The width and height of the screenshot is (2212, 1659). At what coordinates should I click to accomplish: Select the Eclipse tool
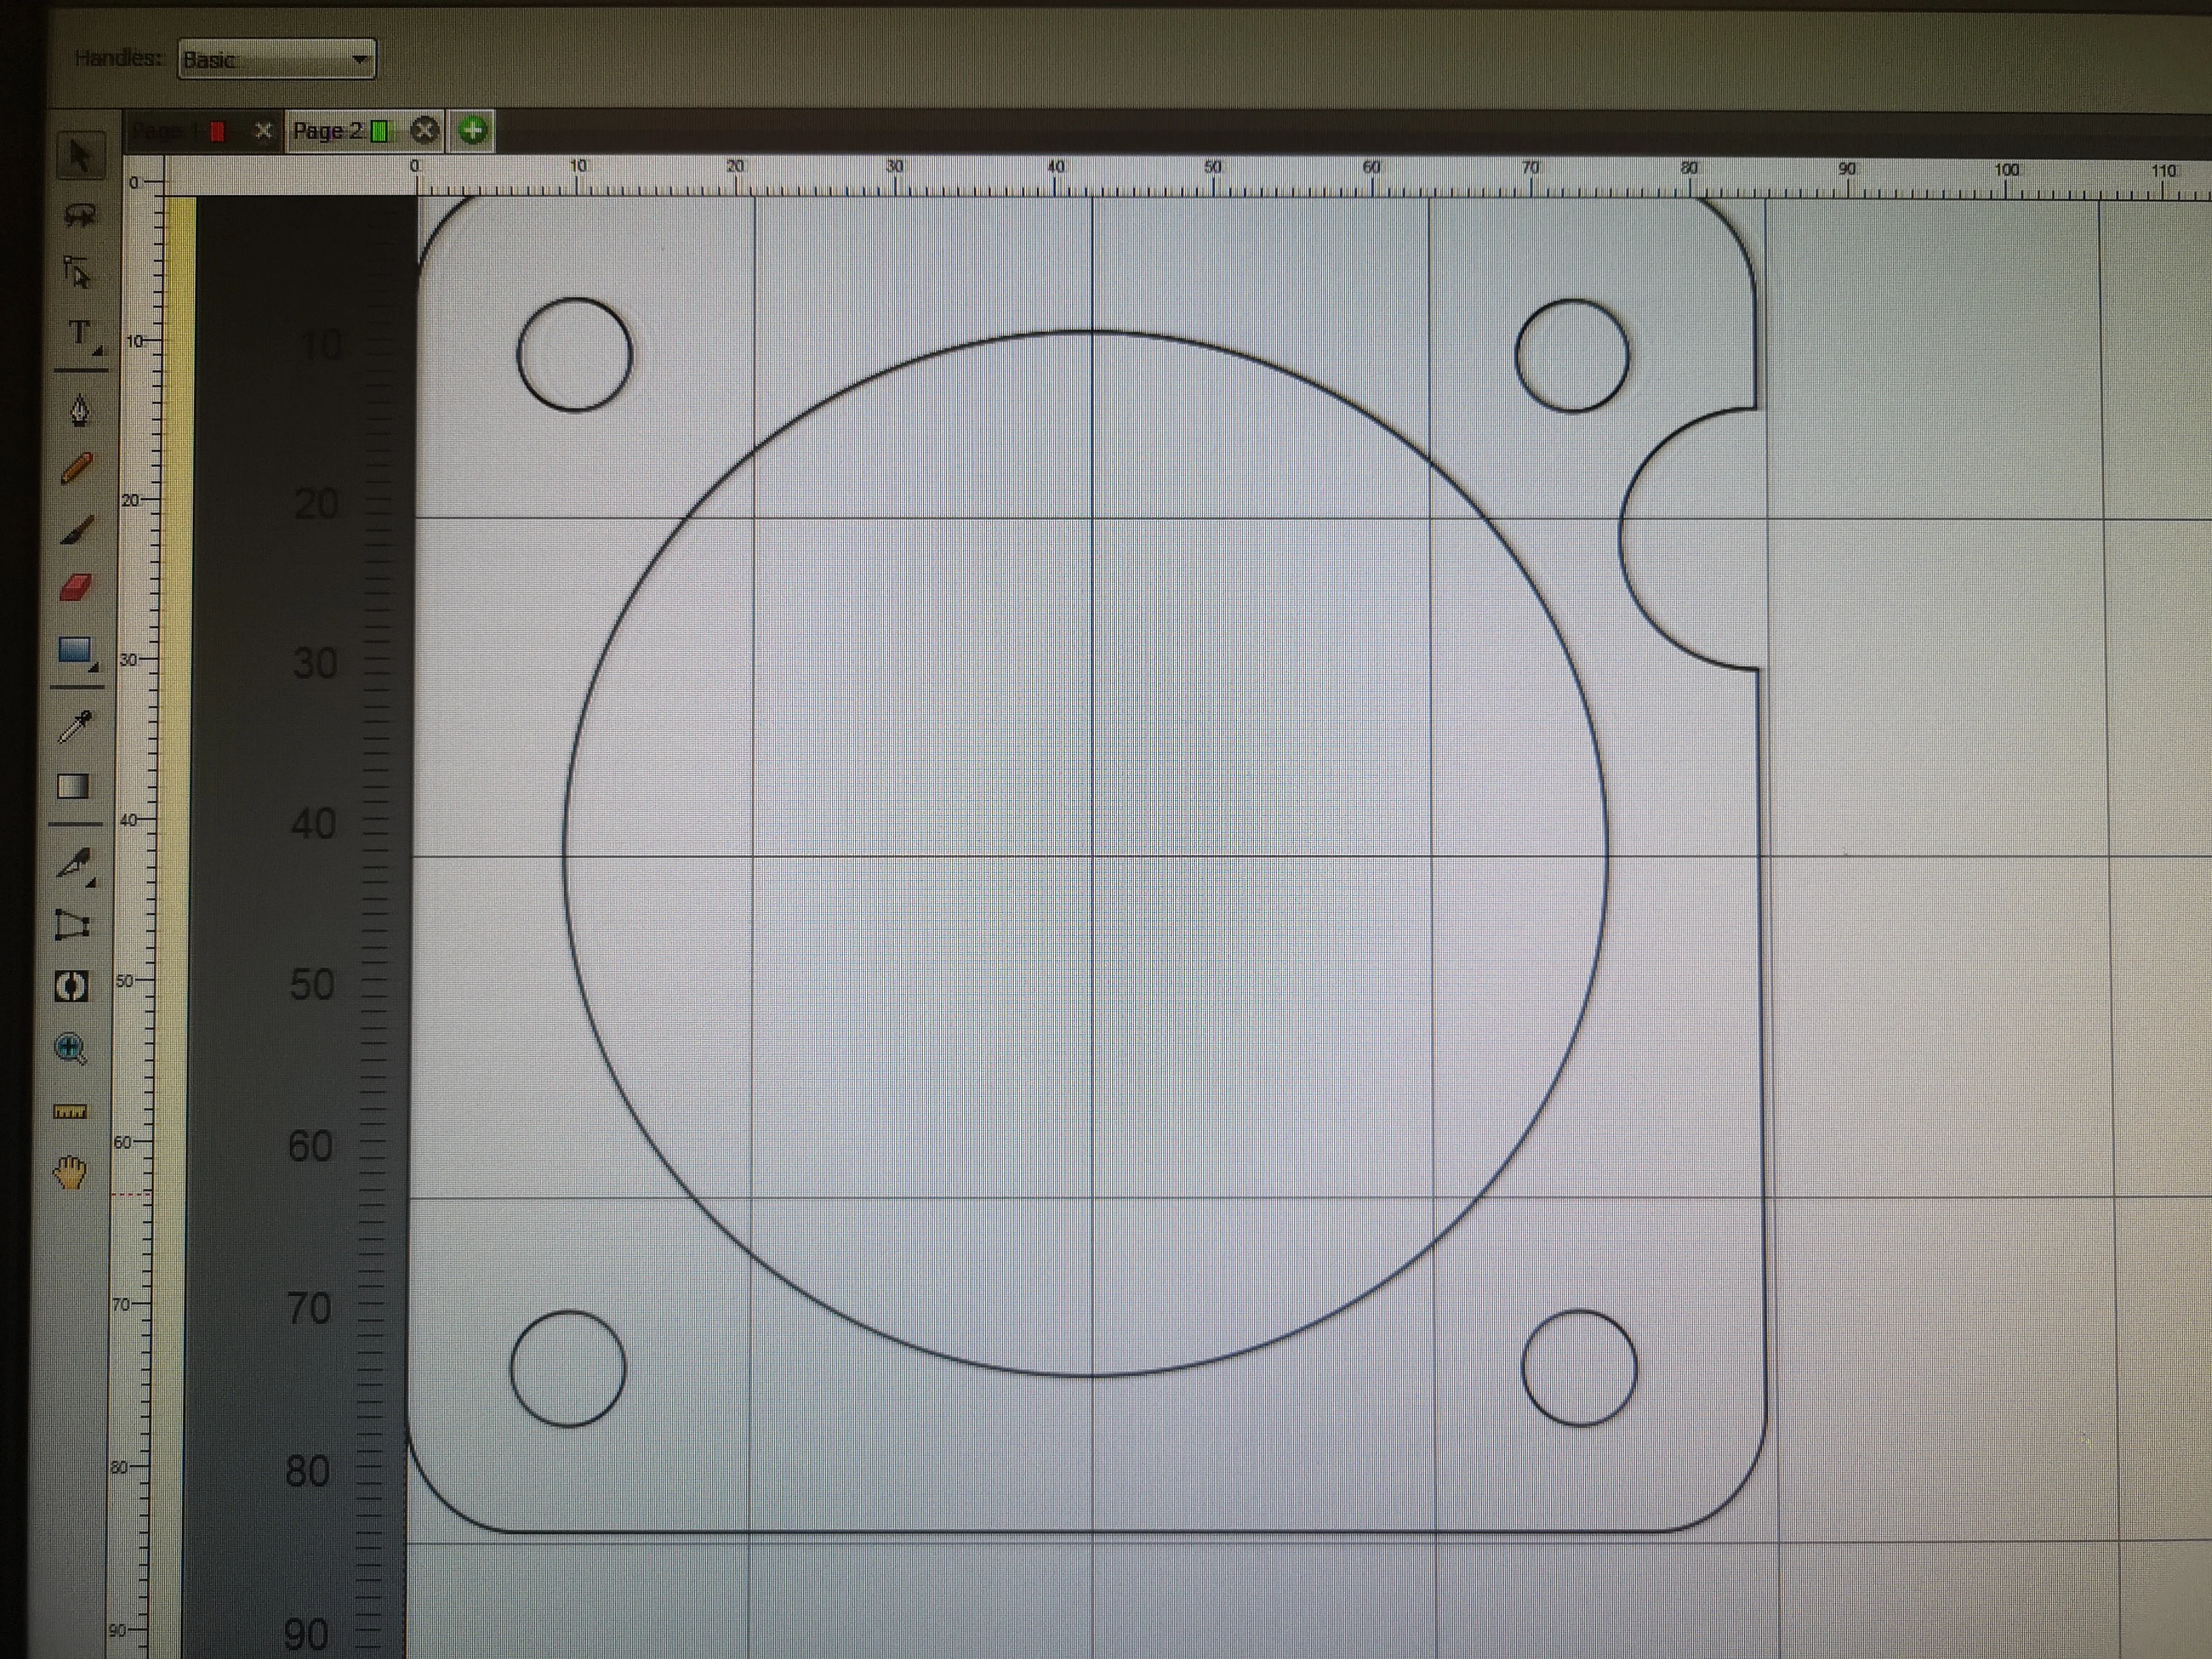pyautogui.click(x=71, y=986)
